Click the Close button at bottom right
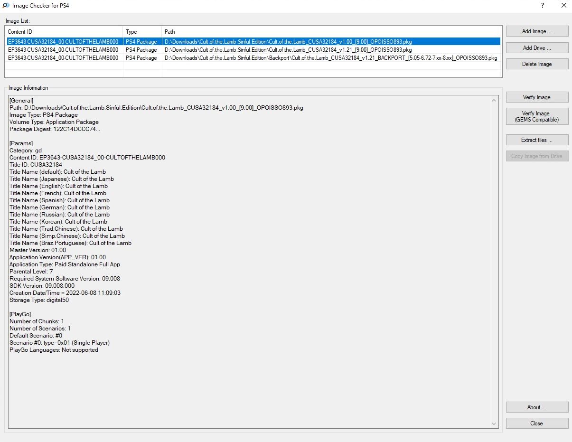 [x=537, y=423]
